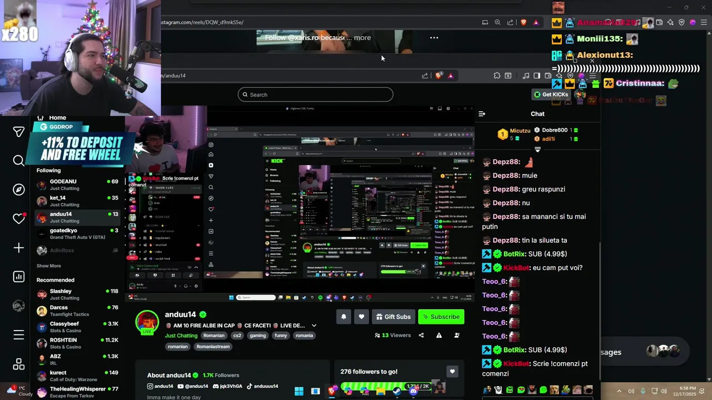The width and height of the screenshot is (712, 400).
Task: Create new Instagram post plus icon
Action: pos(18,248)
